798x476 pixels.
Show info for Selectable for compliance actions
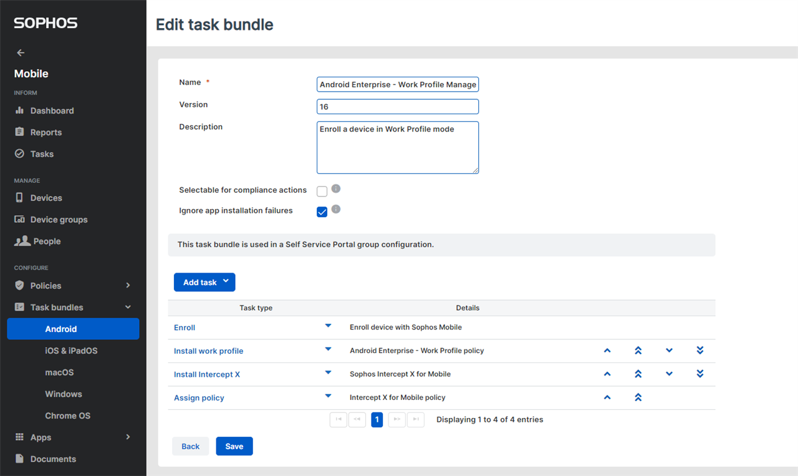click(x=336, y=188)
